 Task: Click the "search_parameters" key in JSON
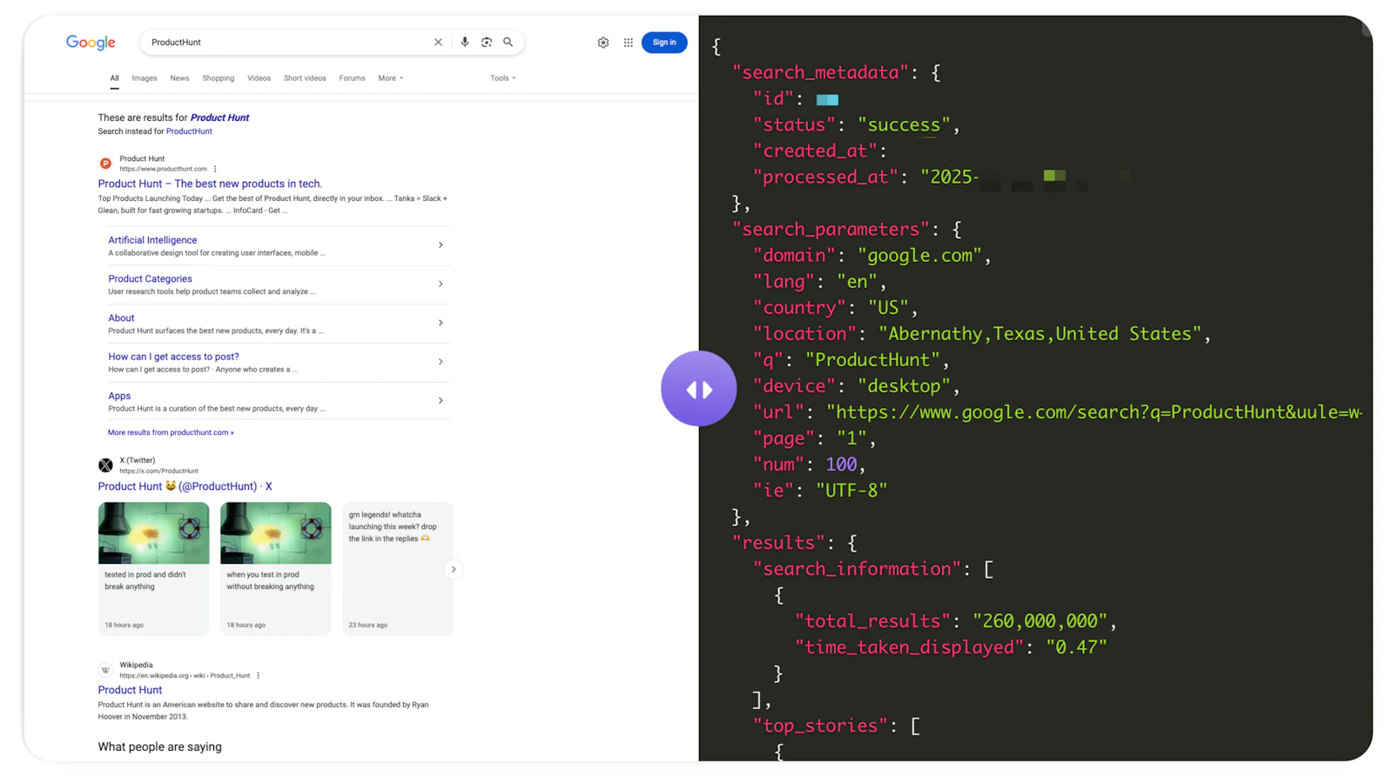click(831, 229)
